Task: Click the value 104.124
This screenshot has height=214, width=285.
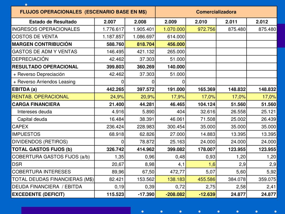Action: click(x=207, y=104)
